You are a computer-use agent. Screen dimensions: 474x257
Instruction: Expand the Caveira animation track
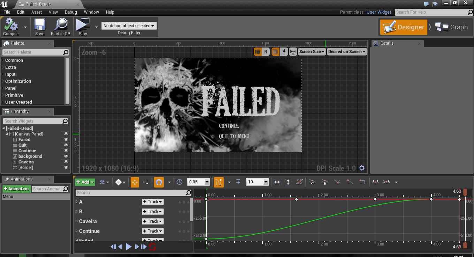(77, 221)
